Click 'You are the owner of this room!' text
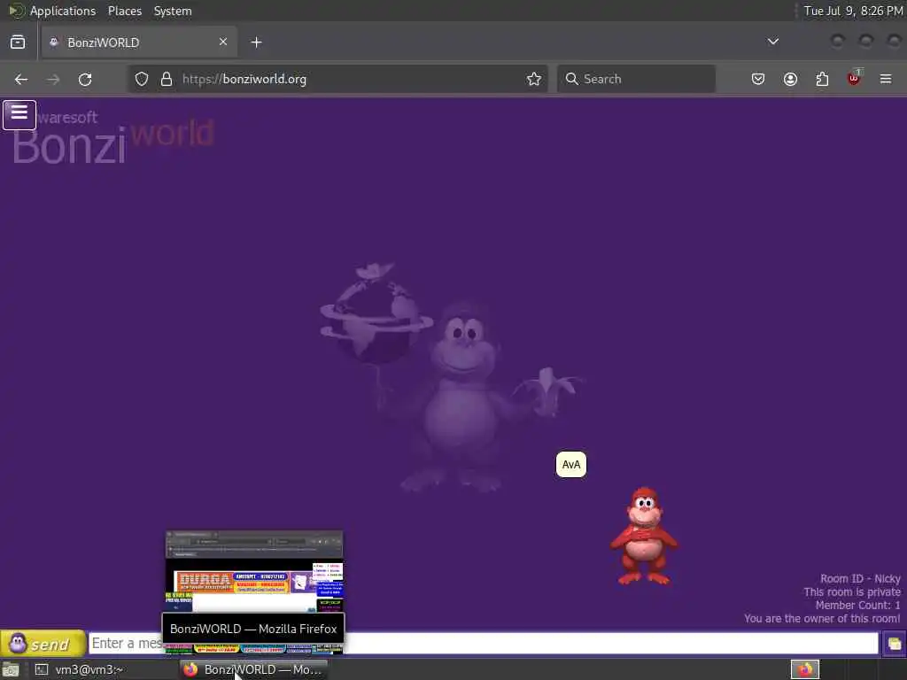Image resolution: width=907 pixels, height=680 pixels. 822,619
